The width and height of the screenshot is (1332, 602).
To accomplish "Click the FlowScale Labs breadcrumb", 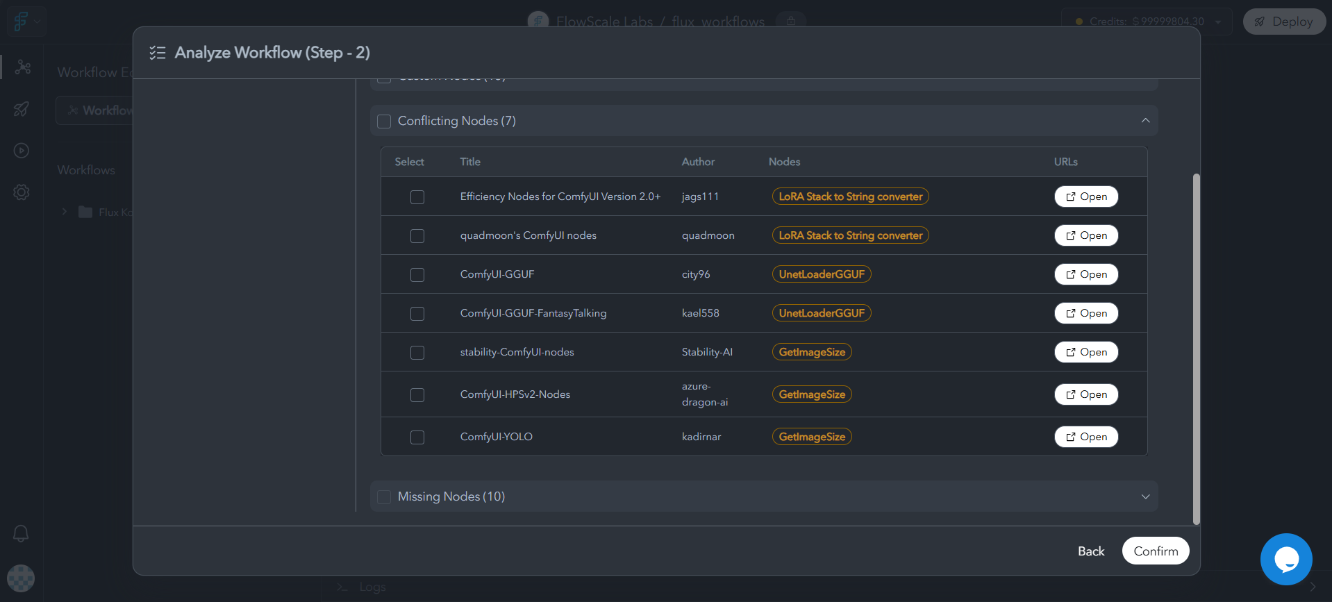I will (x=604, y=22).
